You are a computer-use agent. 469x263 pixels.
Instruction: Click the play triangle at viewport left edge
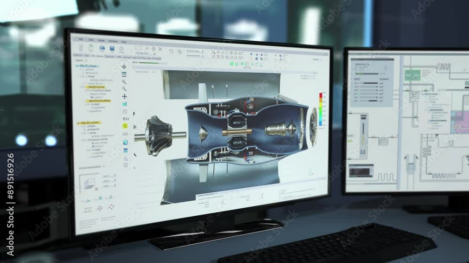coord(135,126)
